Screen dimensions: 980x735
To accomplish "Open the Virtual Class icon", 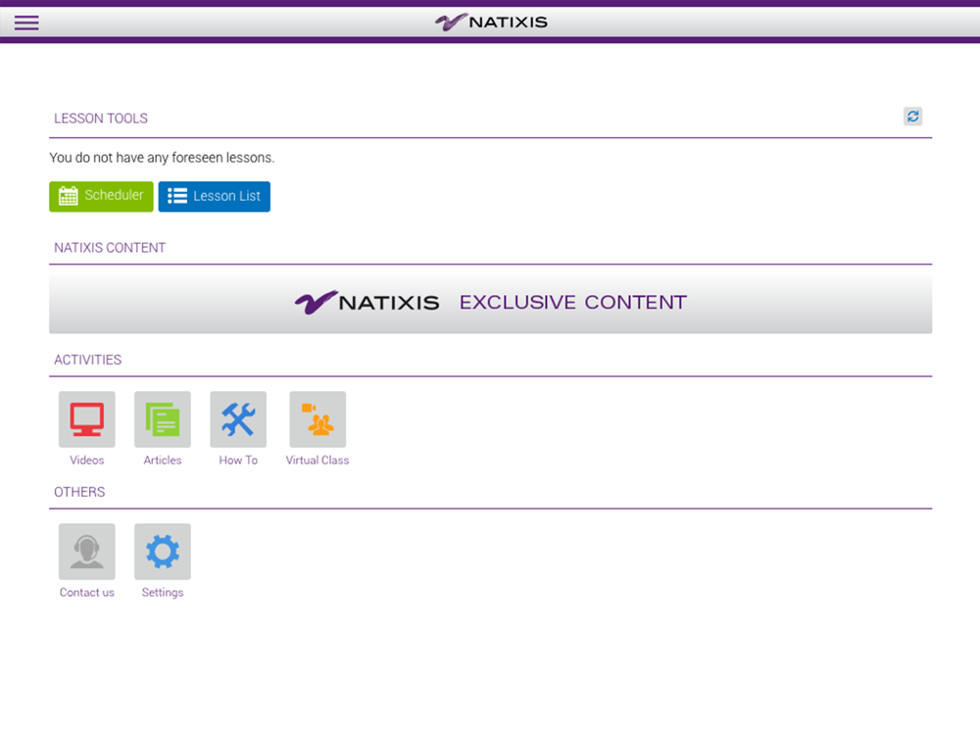I will pos(318,419).
